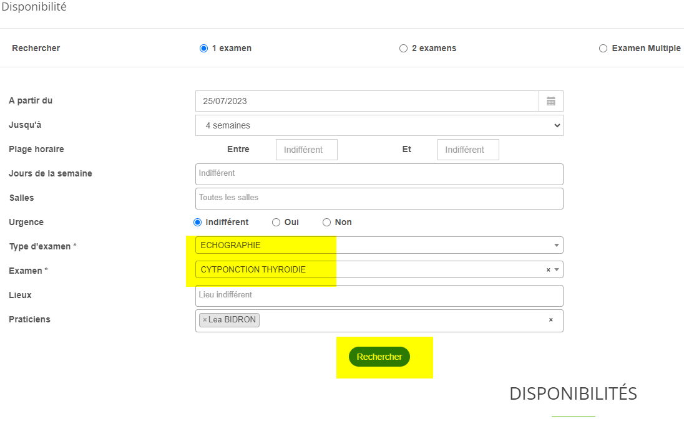This screenshot has height=424, width=684.
Task: Select the 1 examen radio option
Action: pos(203,49)
